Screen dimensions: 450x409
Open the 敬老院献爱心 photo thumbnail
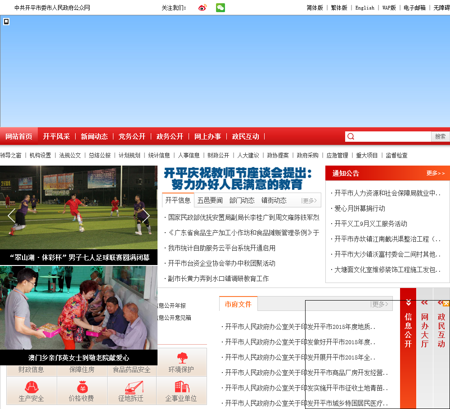click(79, 308)
